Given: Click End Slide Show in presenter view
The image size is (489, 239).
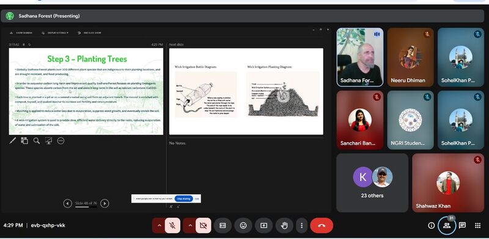Looking at the screenshot, I should (89, 33).
